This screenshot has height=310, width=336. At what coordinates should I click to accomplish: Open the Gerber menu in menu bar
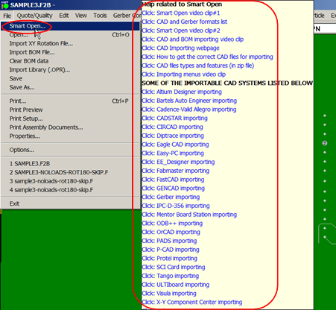pos(127,16)
